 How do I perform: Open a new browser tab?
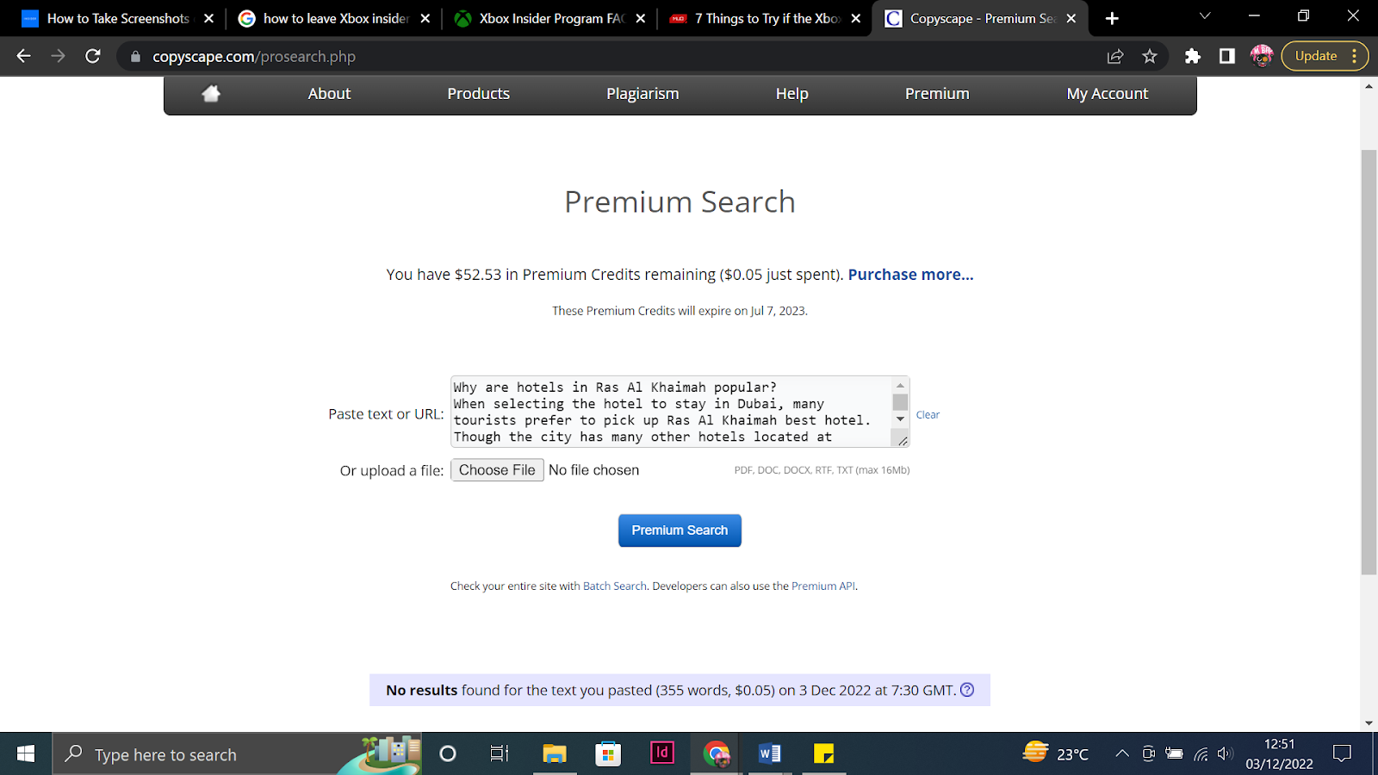(1112, 18)
